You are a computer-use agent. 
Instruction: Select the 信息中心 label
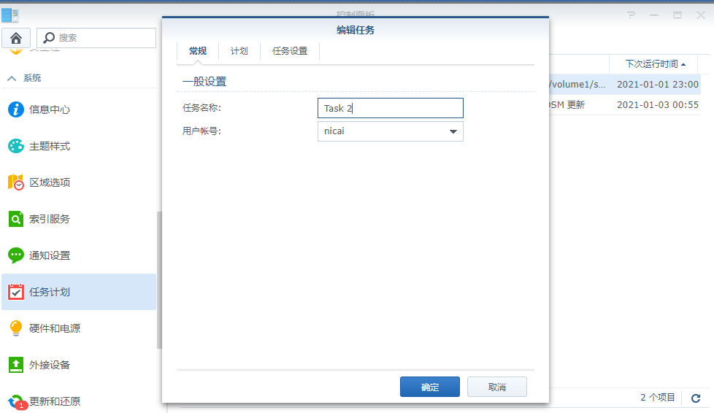point(50,109)
